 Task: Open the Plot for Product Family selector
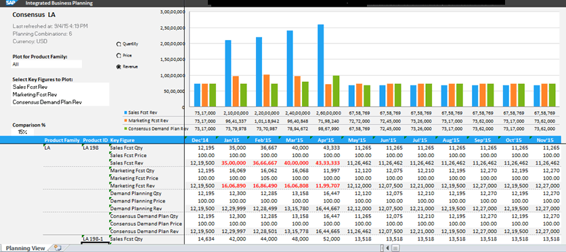coord(47,64)
